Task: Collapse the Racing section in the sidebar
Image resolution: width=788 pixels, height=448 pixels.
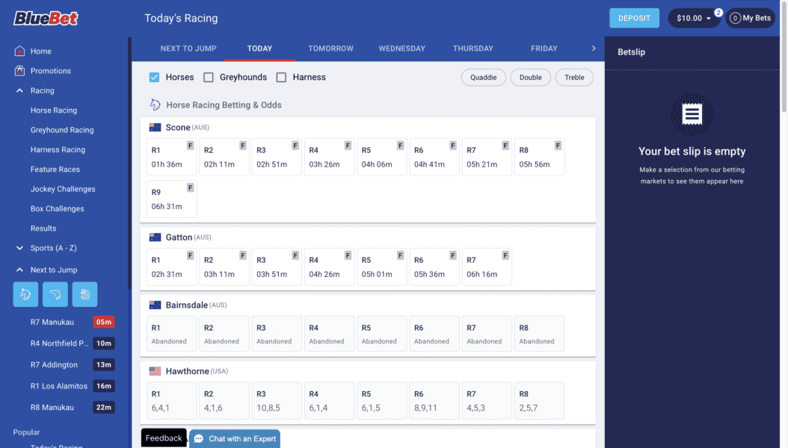Action: [x=19, y=90]
